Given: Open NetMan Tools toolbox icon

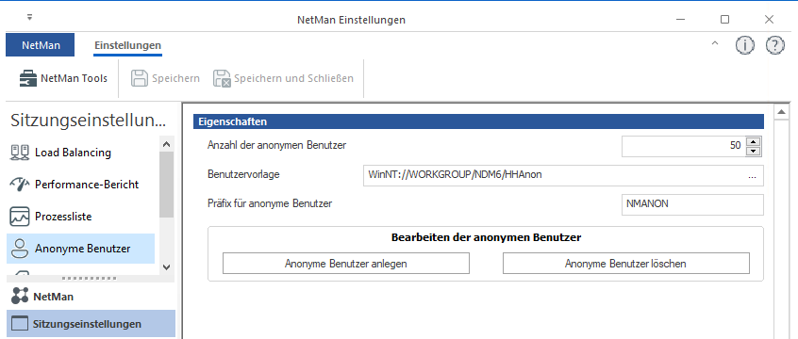Looking at the screenshot, I should pyautogui.click(x=28, y=79).
